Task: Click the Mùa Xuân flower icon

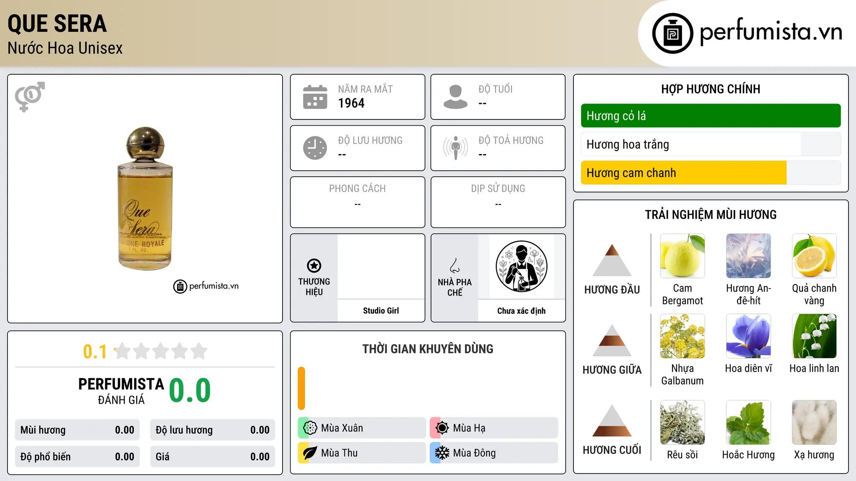Action: click(310, 428)
